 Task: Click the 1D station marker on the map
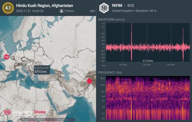click(6, 57)
